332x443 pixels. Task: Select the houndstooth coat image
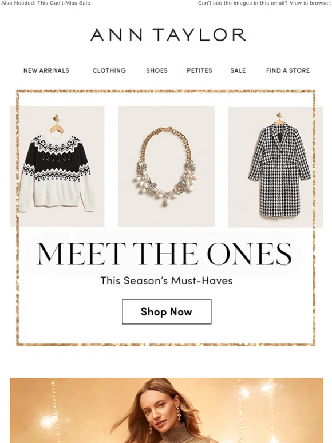pos(275,167)
